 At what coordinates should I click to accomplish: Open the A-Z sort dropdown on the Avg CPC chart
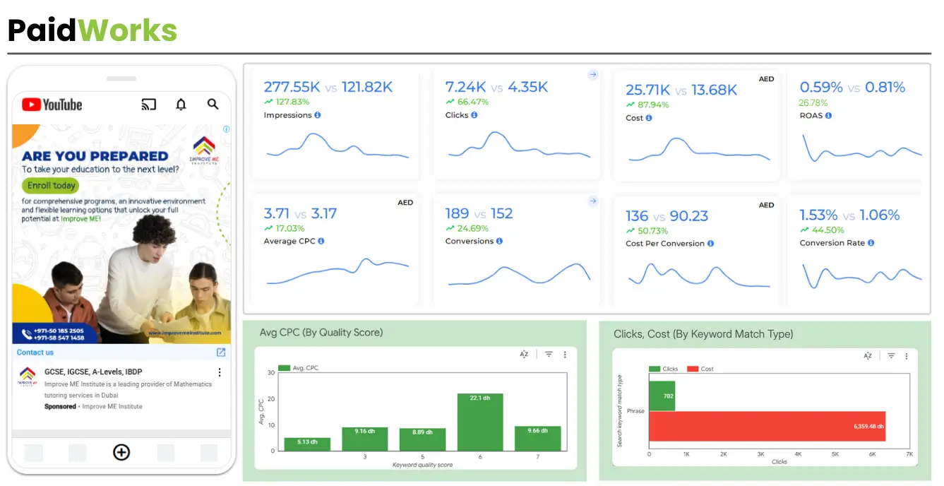[x=525, y=354]
